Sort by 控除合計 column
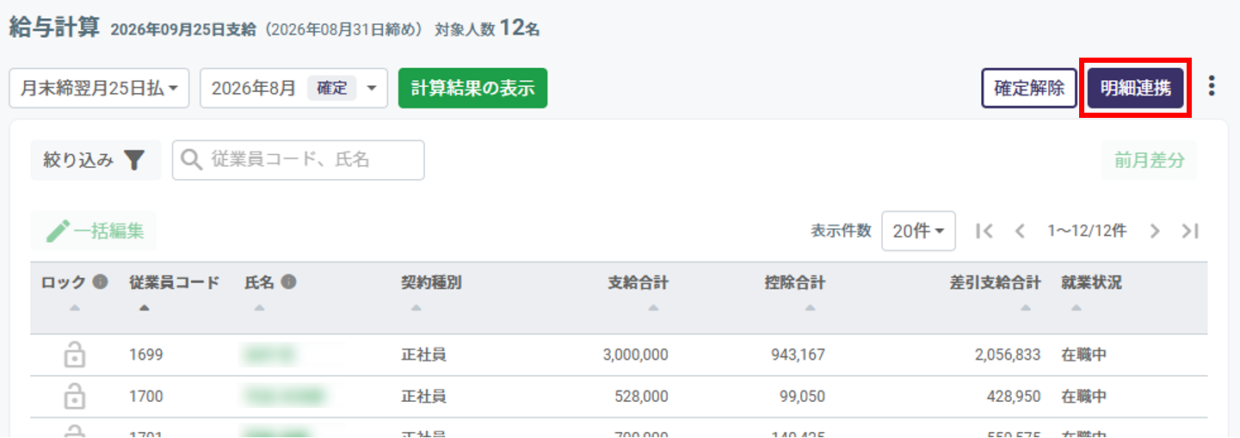Viewport: 1240px width, 438px height. (810, 308)
